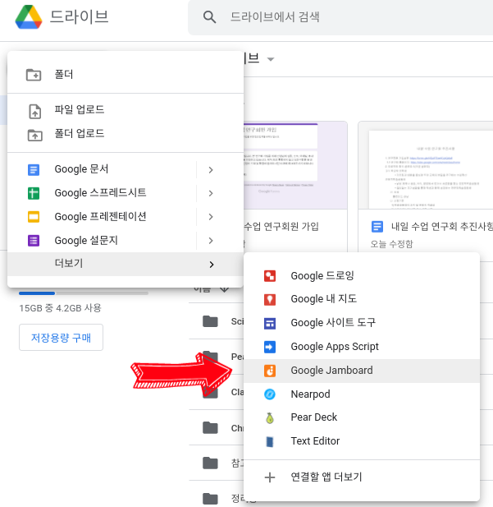Click the new folder icon

(x=34, y=75)
